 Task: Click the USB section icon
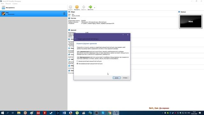[69, 59]
